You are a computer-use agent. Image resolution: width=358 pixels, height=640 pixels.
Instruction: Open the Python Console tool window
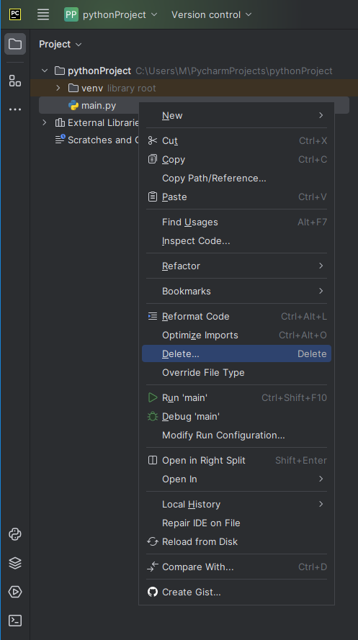[15, 534]
